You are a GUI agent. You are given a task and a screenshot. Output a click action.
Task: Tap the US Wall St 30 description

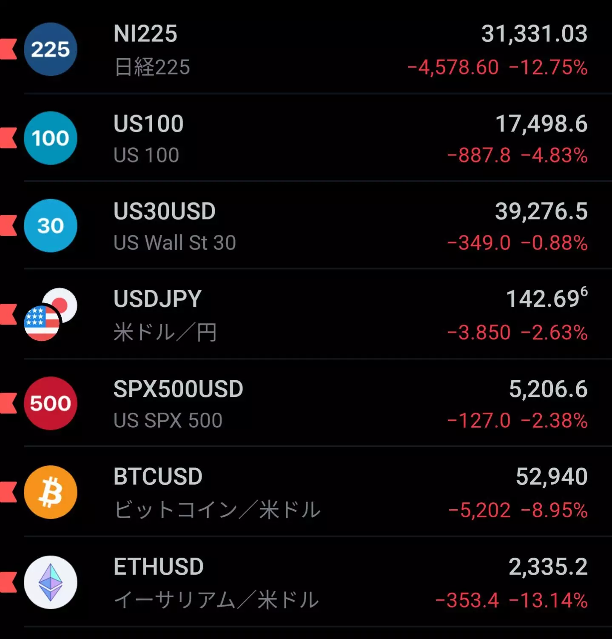tap(175, 242)
